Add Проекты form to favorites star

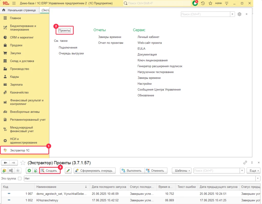[23, 163]
